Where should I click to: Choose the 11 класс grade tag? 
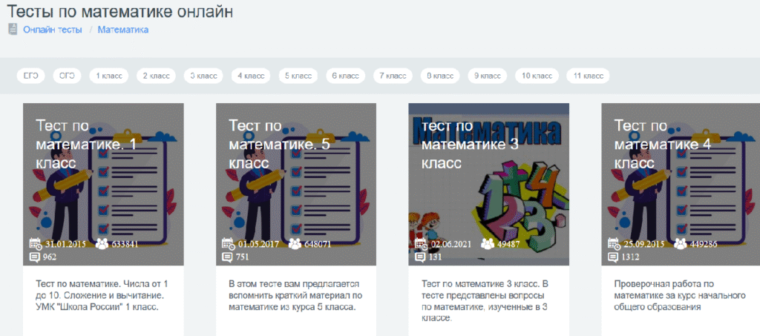[587, 76]
